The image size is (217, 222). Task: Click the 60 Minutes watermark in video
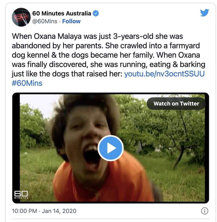coord(21,195)
